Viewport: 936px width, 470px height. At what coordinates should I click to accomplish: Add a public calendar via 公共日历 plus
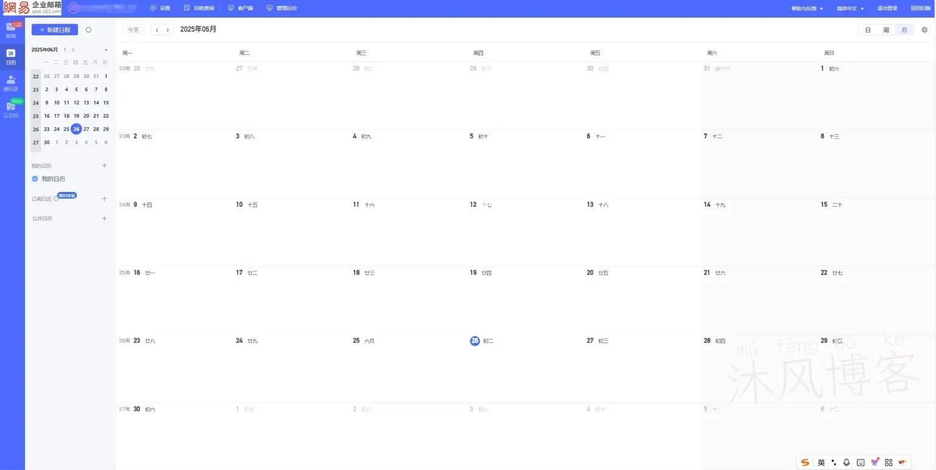104,218
